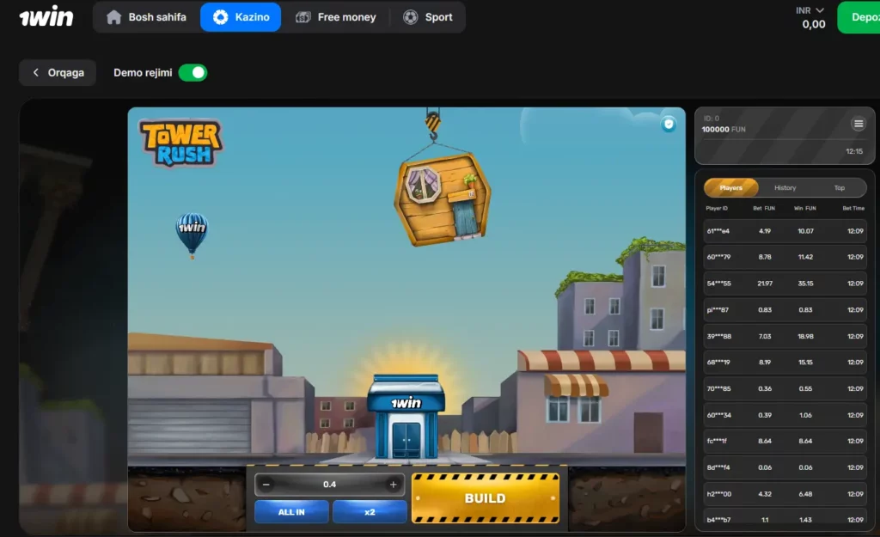
Task: Click the provably fair badge in game corner
Action: pyautogui.click(x=667, y=124)
